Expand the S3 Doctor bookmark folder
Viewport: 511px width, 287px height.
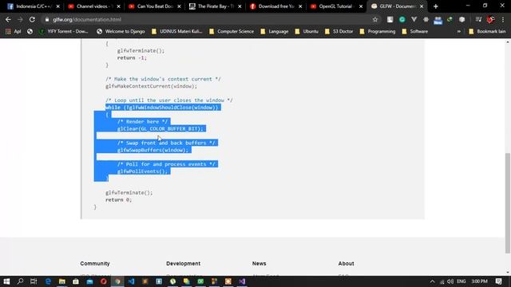pyautogui.click(x=339, y=32)
